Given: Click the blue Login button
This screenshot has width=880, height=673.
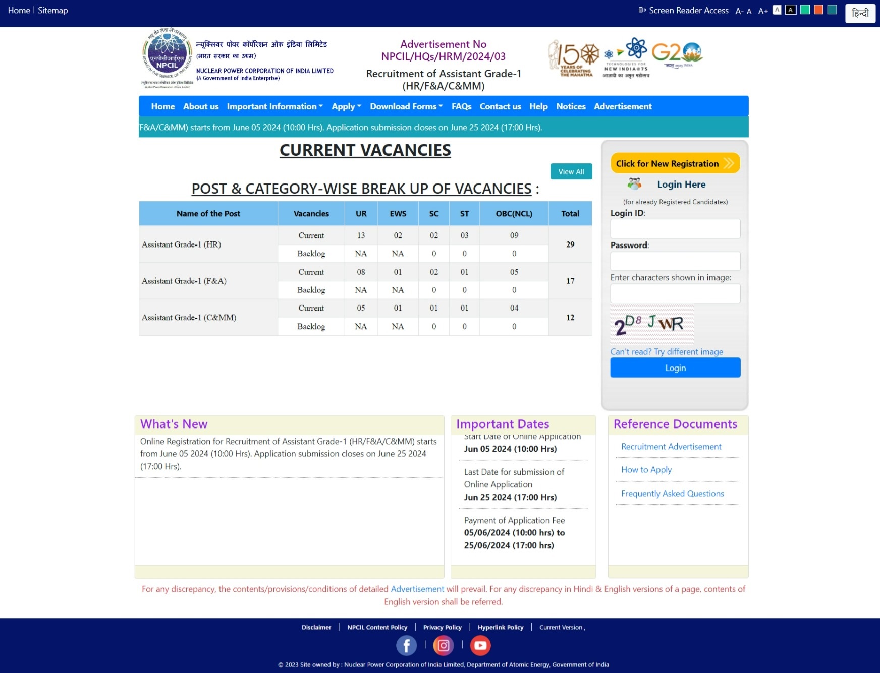Looking at the screenshot, I should click(x=675, y=368).
